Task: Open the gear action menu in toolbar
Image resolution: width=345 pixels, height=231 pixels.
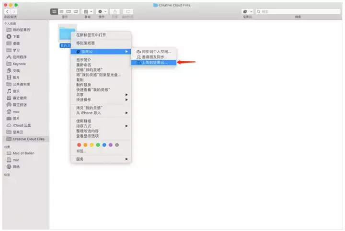Action: click(x=102, y=11)
